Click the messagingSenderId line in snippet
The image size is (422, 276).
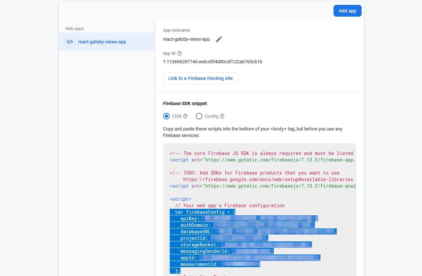click(x=205, y=251)
